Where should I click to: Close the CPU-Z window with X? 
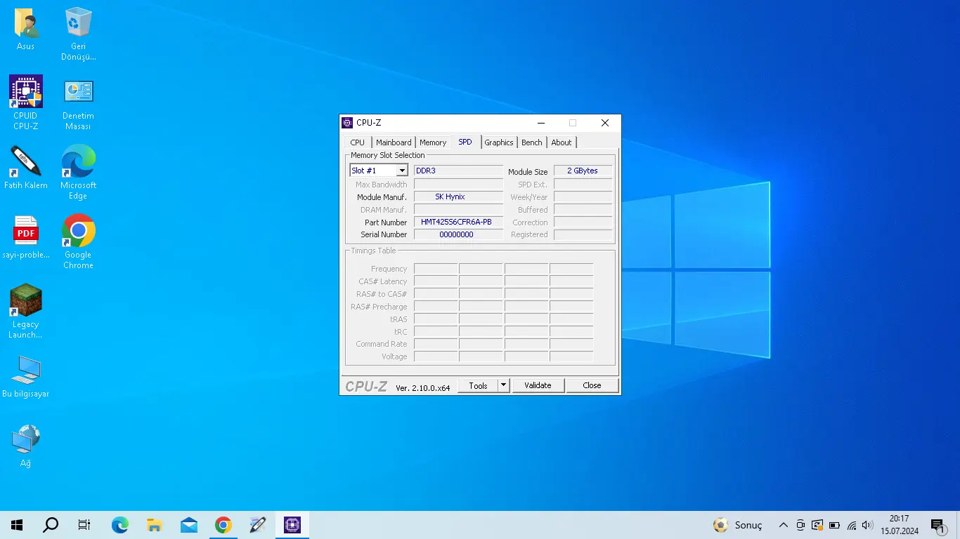tap(605, 123)
